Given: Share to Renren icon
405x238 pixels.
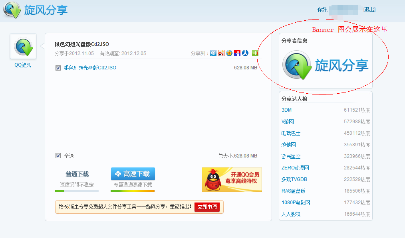Looking at the screenshot, I should [245, 53].
